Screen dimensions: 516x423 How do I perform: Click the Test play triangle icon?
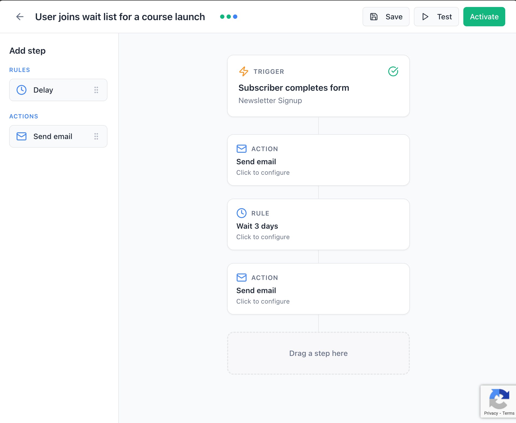425,17
